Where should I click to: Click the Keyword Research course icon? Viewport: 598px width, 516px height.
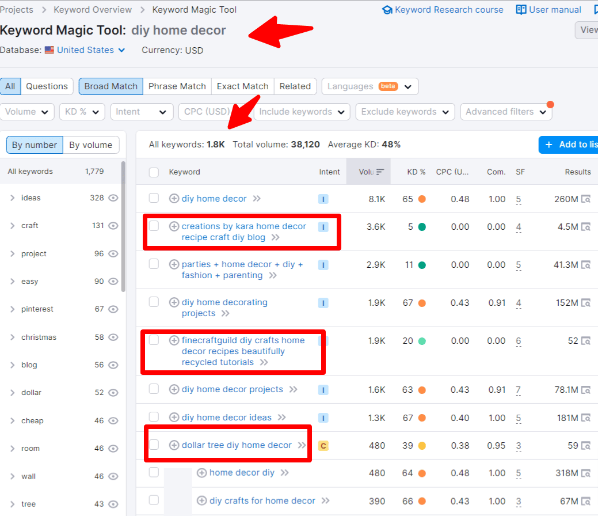click(387, 9)
